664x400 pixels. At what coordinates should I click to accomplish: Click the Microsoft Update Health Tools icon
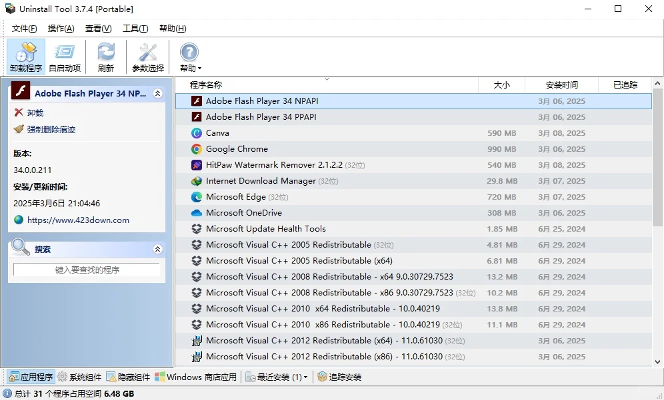coord(197,229)
